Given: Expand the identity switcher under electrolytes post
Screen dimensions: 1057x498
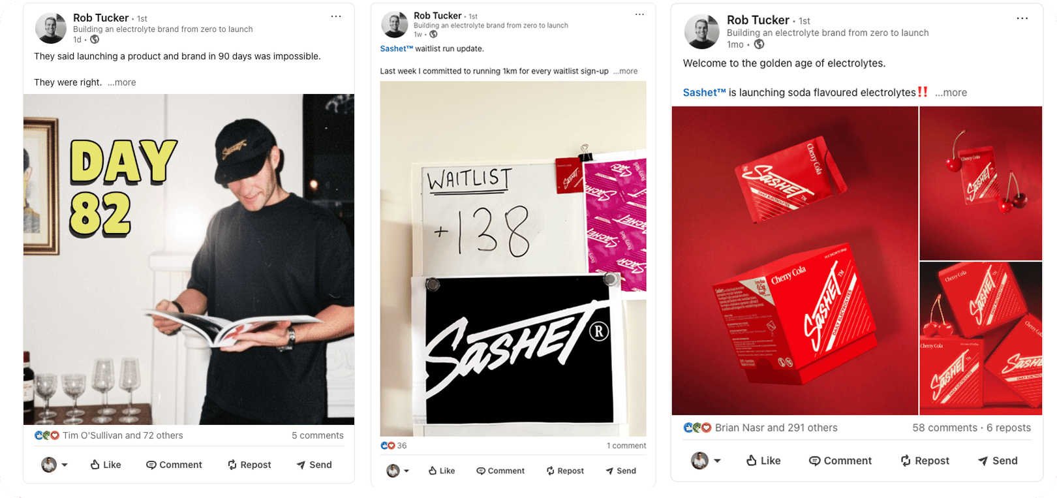Looking at the screenshot, I should click(x=706, y=461).
